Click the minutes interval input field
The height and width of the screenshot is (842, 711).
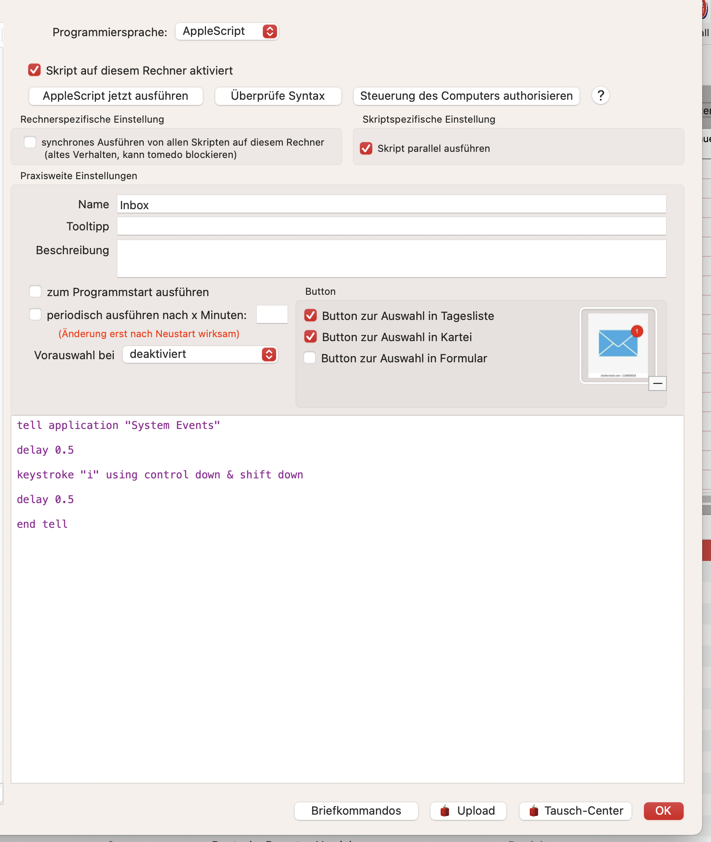pos(272,314)
